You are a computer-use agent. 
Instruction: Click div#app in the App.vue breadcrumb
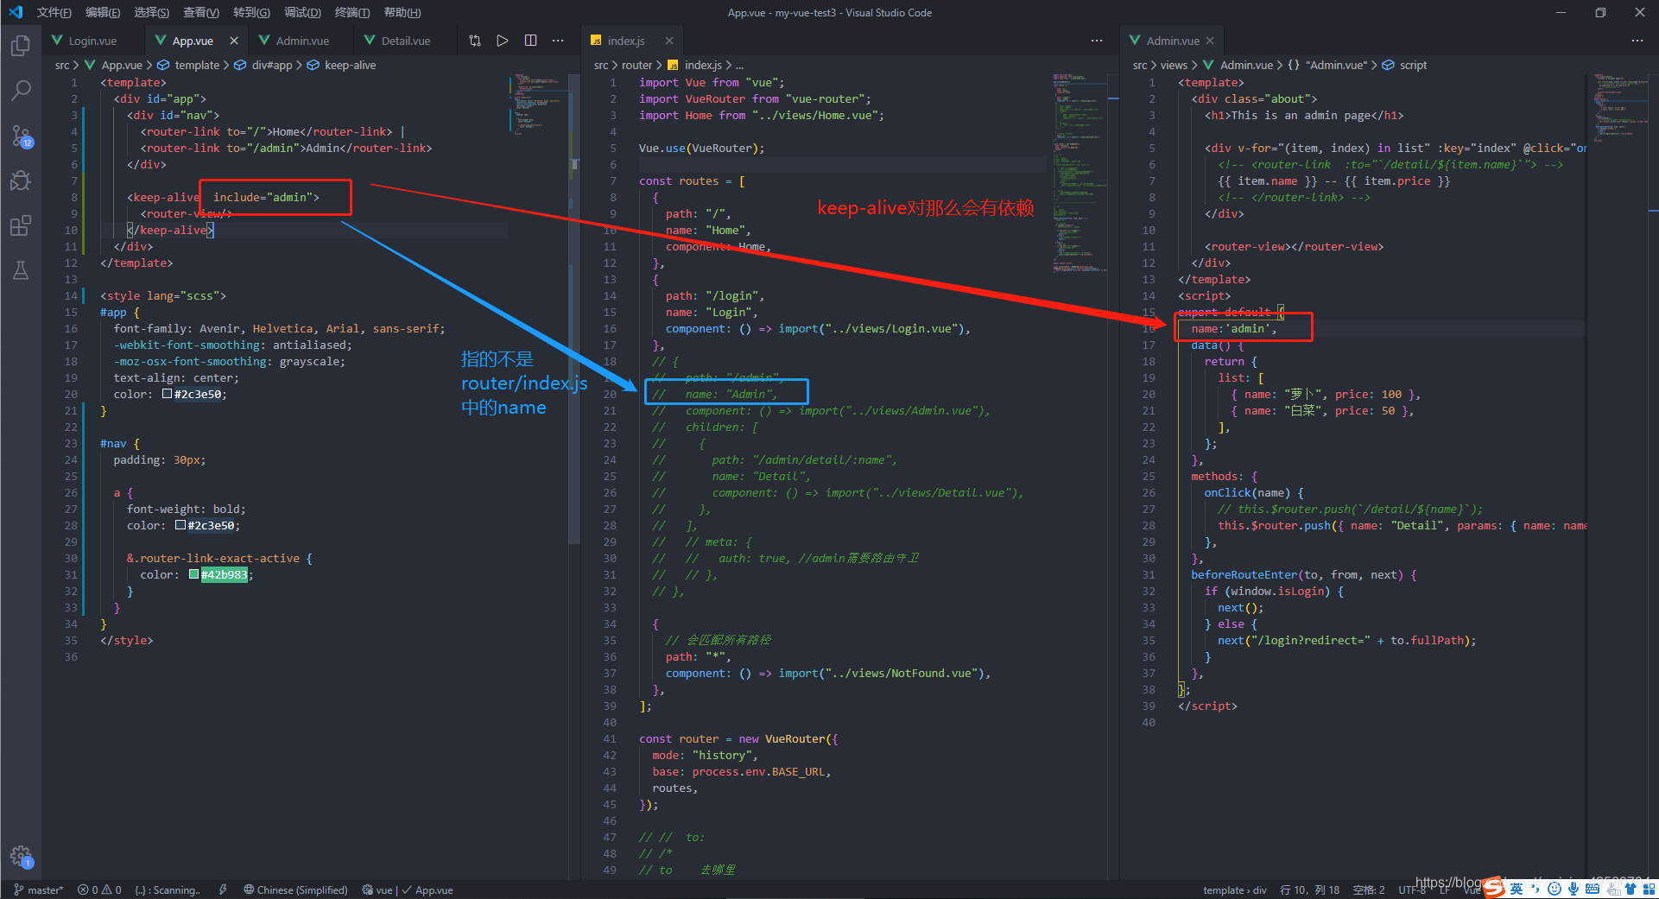tap(272, 66)
